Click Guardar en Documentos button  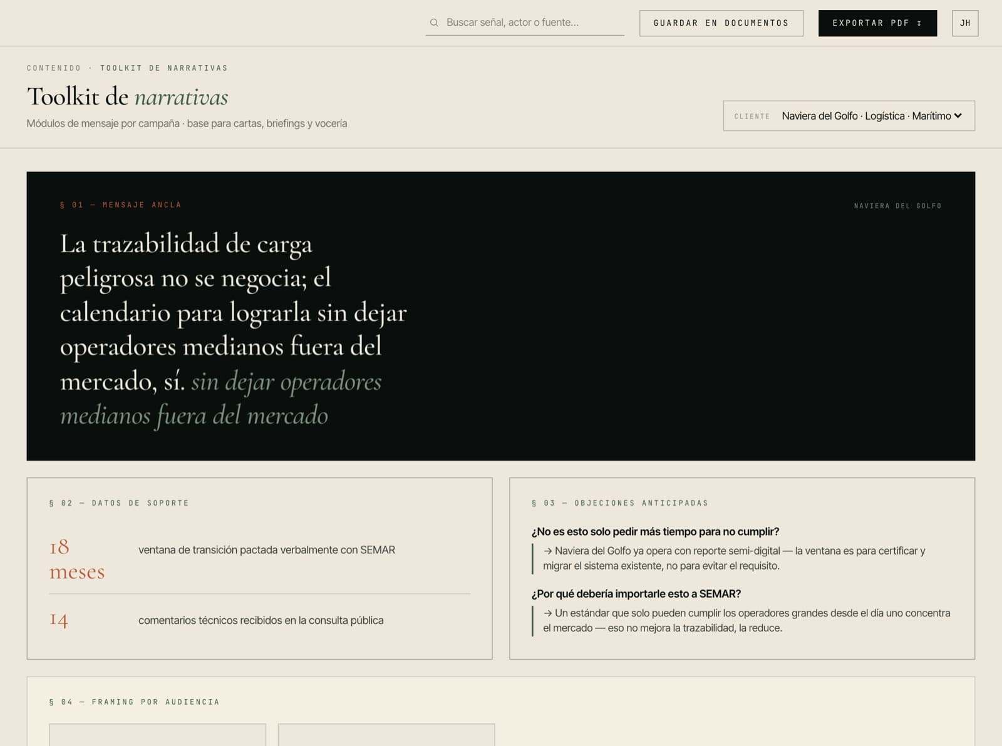click(x=721, y=23)
